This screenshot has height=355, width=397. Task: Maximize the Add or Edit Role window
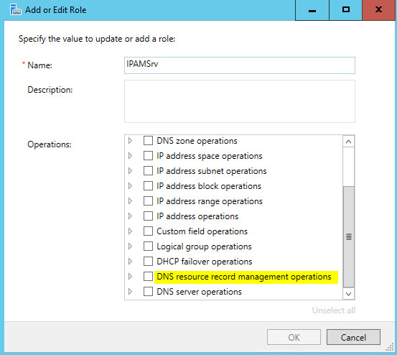click(x=345, y=10)
